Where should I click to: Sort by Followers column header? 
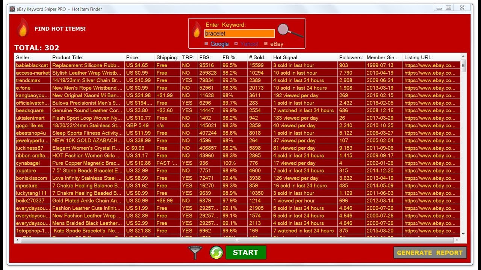[351, 57]
